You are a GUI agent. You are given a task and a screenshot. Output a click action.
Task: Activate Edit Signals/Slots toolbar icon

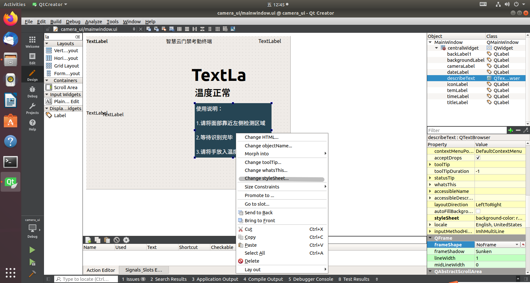(x=156, y=29)
